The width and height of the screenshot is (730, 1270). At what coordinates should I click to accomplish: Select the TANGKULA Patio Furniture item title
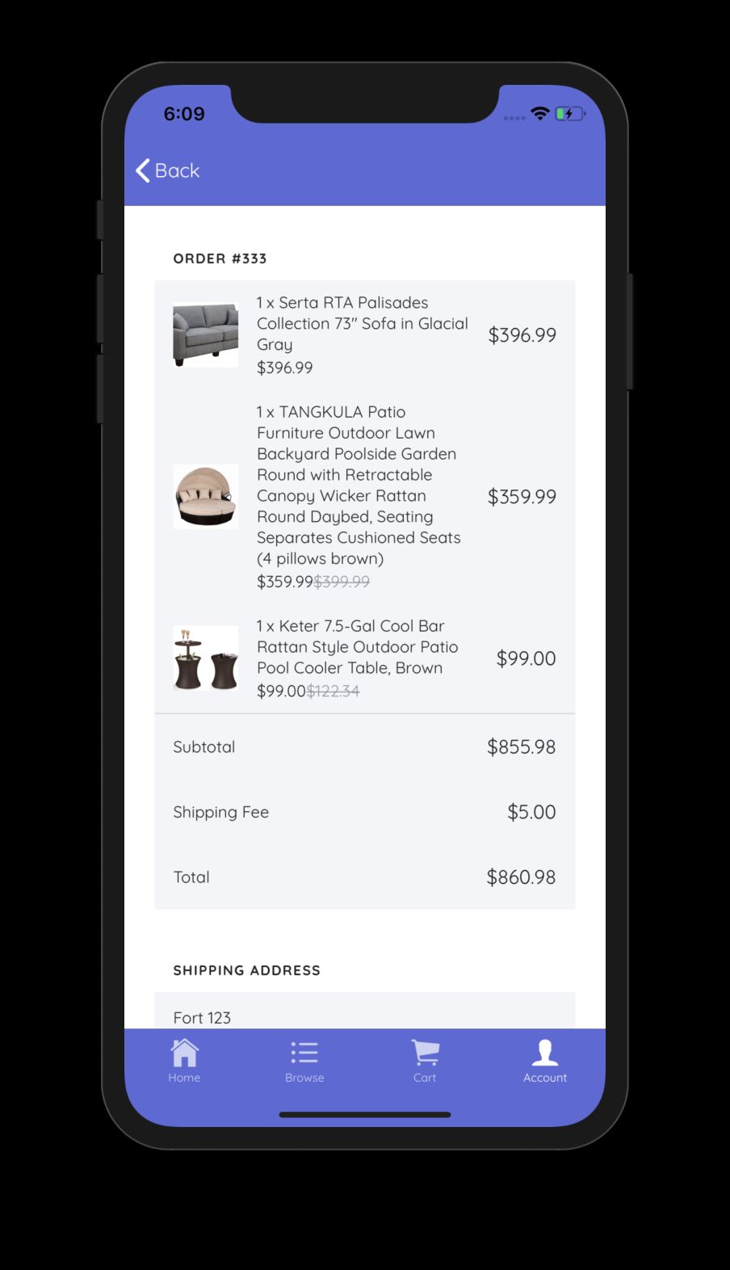359,485
